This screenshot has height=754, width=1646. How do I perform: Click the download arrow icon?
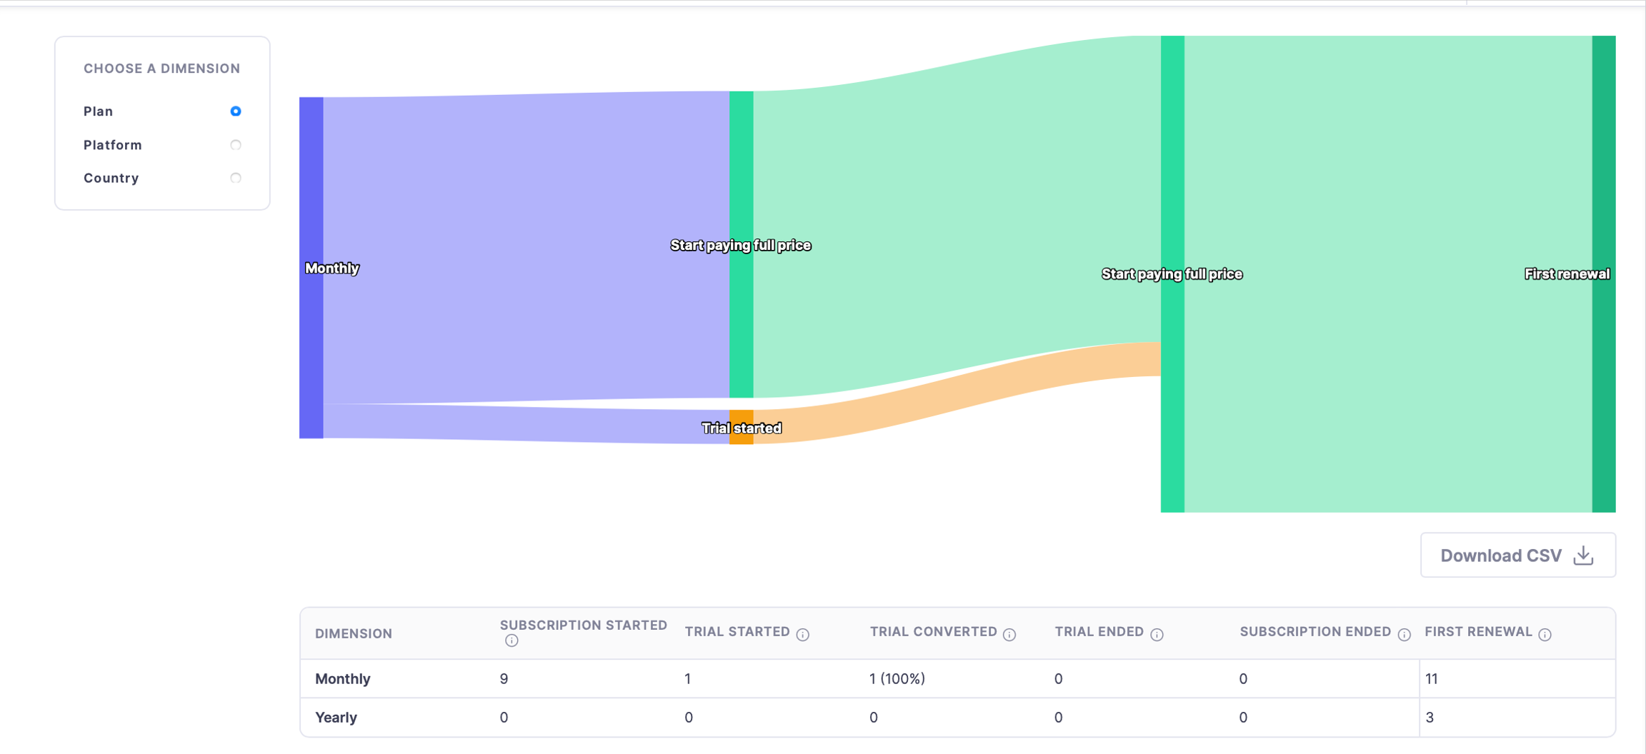tap(1584, 555)
